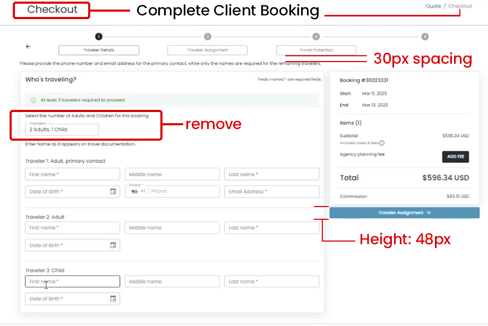
Task: Click the taxes & fees info icon
Action: click(x=382, y=143)
